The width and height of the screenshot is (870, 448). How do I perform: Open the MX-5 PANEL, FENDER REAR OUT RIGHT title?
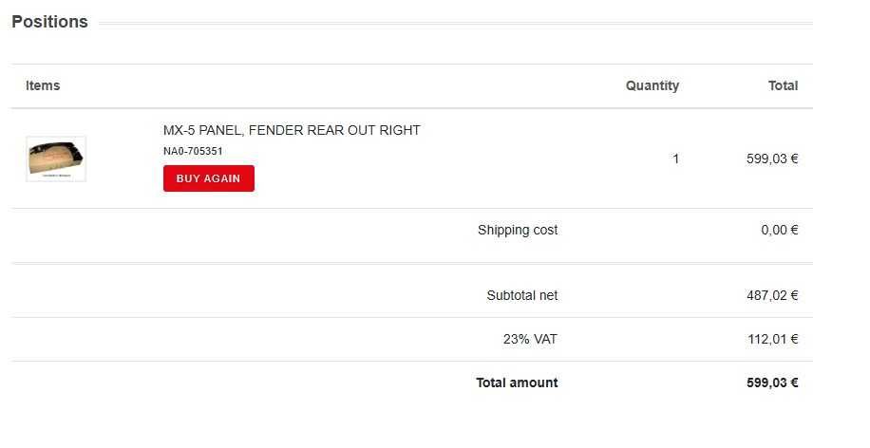pos(292,130)
